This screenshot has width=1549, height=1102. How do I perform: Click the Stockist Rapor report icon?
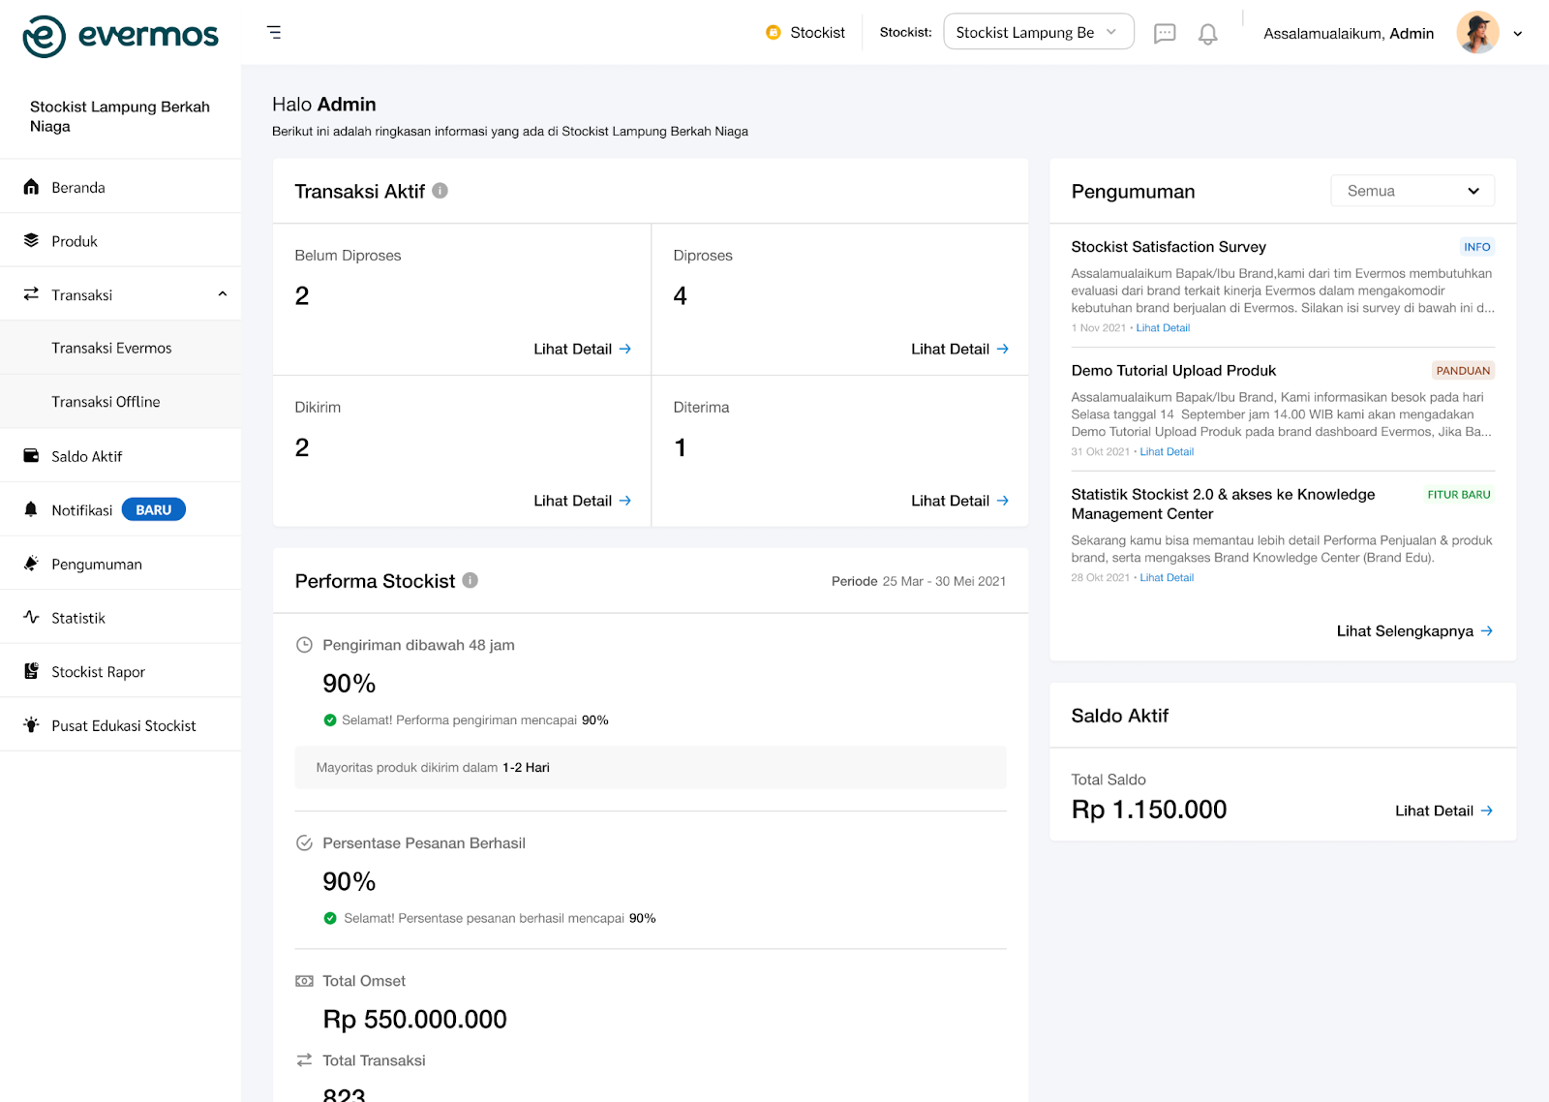coord(30,670)
